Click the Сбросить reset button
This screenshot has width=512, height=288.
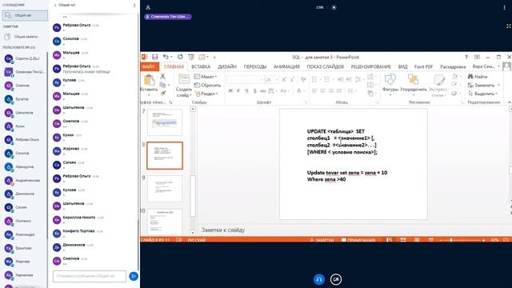pyautogui.click(x=207, y=86)
